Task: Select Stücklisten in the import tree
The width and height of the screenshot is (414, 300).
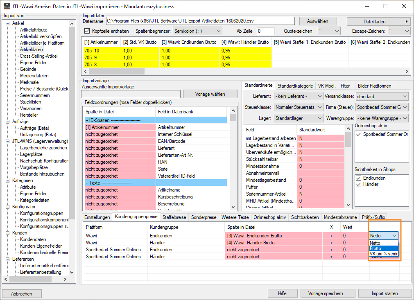Action: (31, 102)
